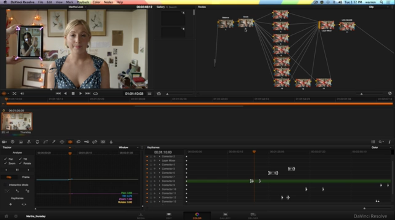This screenshot has height=220, width=395.
Task: Open the Qualifier eyedropper palette
Action: (53, 142)
